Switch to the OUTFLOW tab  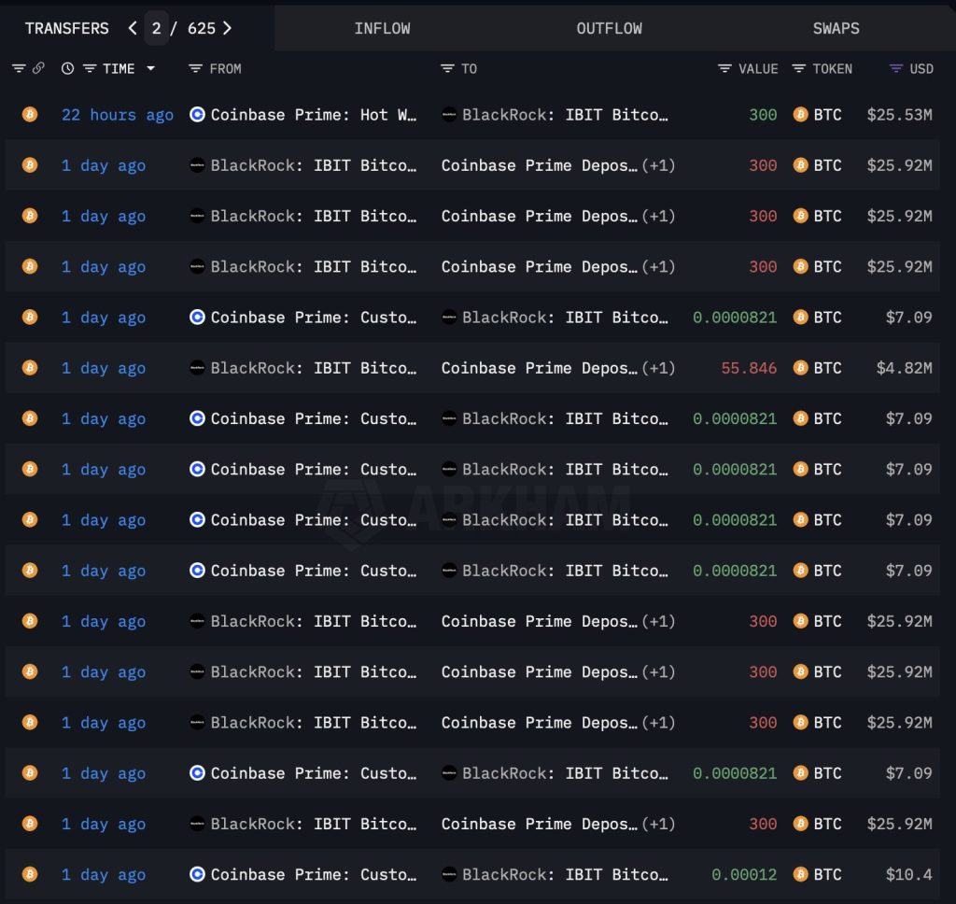(x=609, y=28)
